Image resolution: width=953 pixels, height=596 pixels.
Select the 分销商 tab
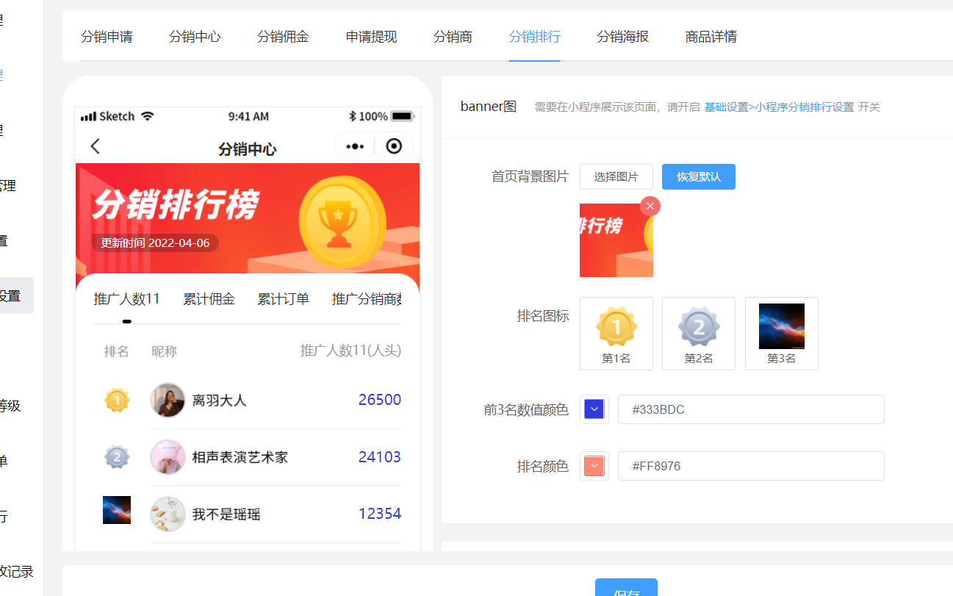coord(453,37)
